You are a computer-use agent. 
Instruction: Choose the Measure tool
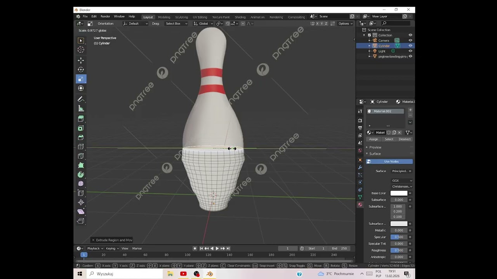pyautogui.click(x=81, y=108)
